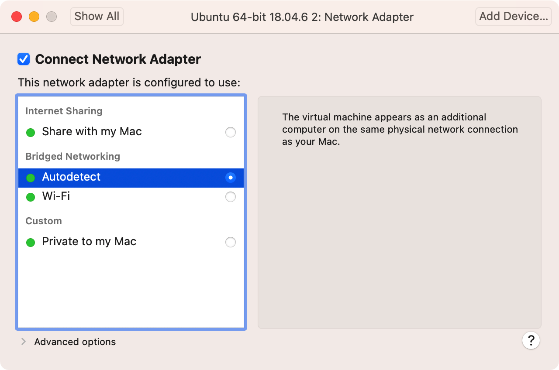The width and height of the screenshot is (559, 370).
Task: Click green status dot beside Wi-Fi
Action: click(x=31, y=197)
